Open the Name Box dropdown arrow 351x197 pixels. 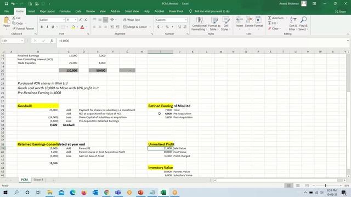coord(22,41)
